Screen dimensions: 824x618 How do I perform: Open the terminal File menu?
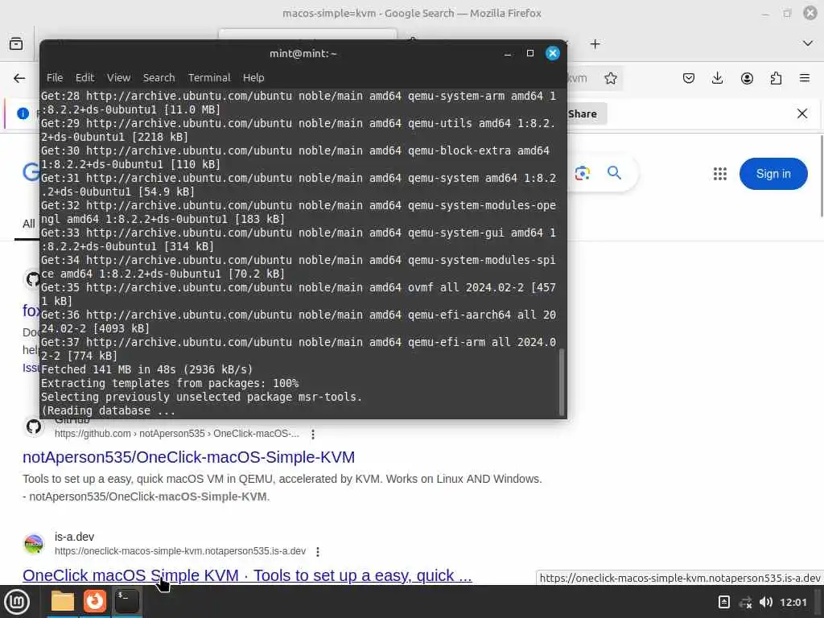55,78
